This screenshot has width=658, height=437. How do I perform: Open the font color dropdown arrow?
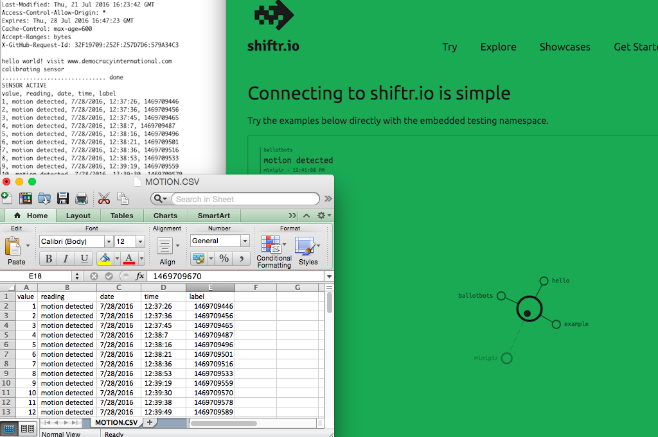pyautogui.click(x=141, y=259)
